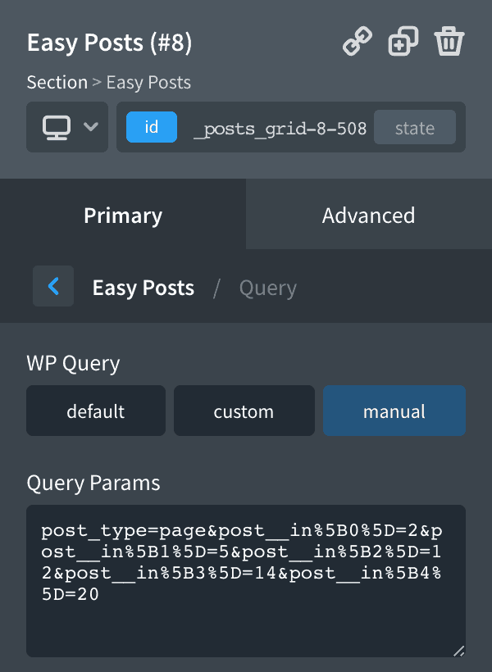Delete the Easy Posts element via trash icon
Viewport: 492px width, 672px height.
point(449,42)
